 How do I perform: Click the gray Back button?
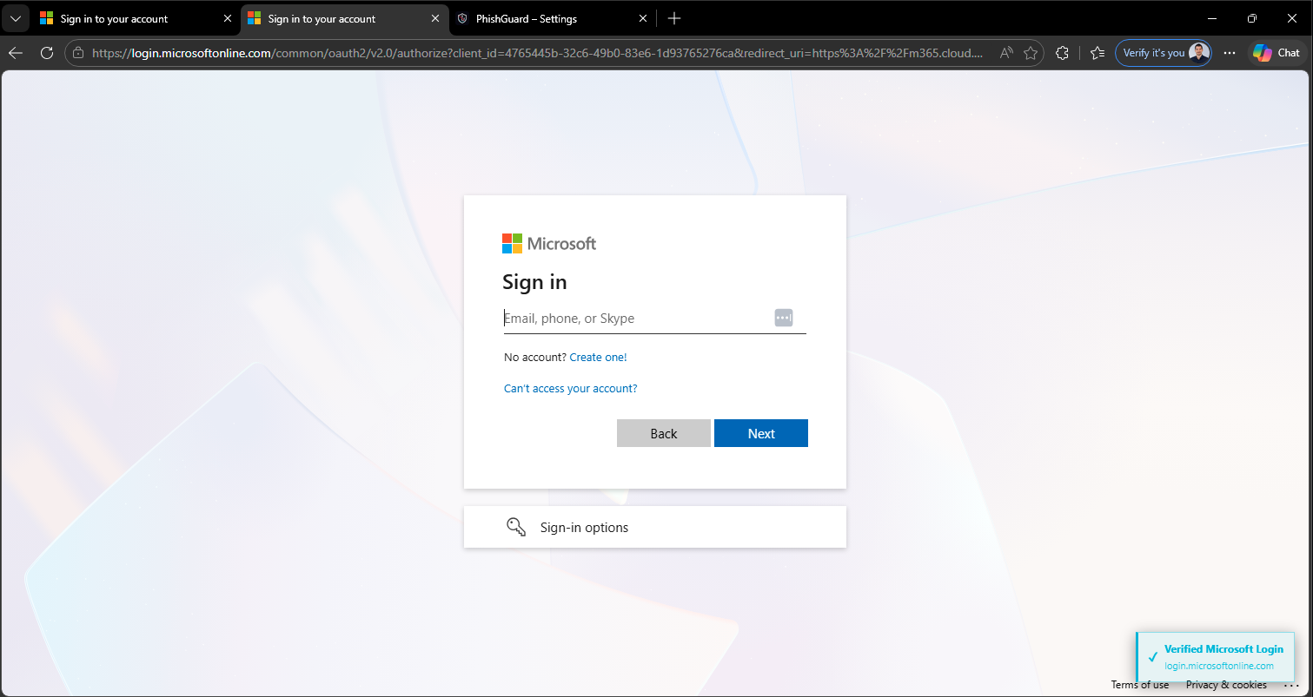coord(664,433)
